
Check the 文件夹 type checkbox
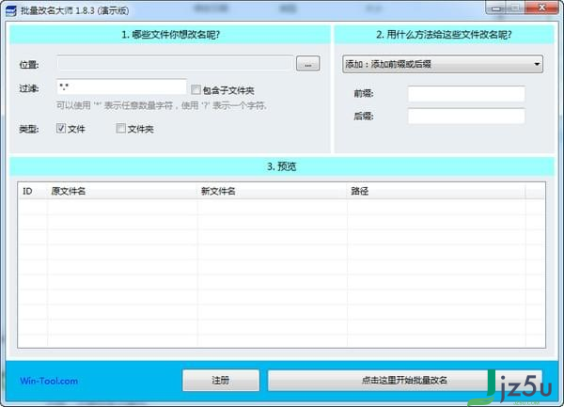(121, 128)
